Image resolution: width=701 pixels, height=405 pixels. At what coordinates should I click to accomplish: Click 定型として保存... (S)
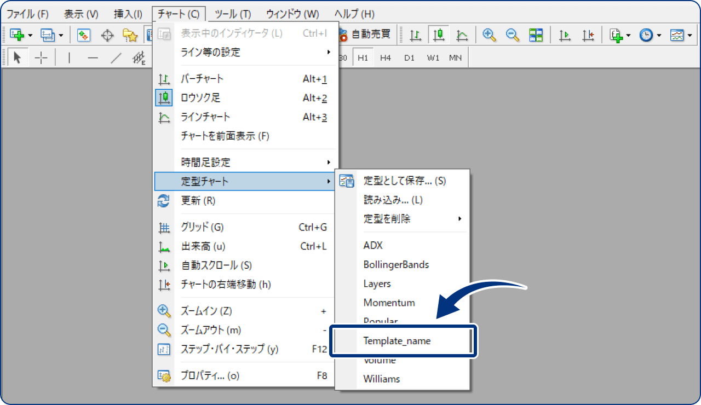404,181
